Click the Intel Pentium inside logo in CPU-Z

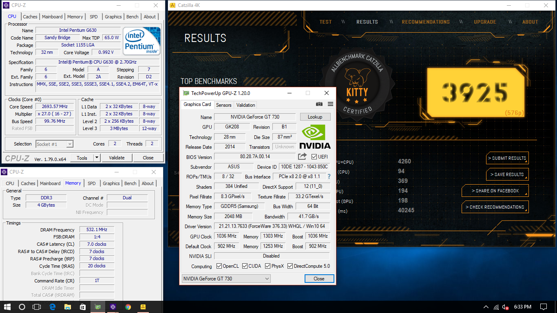(x=141, y=41)
